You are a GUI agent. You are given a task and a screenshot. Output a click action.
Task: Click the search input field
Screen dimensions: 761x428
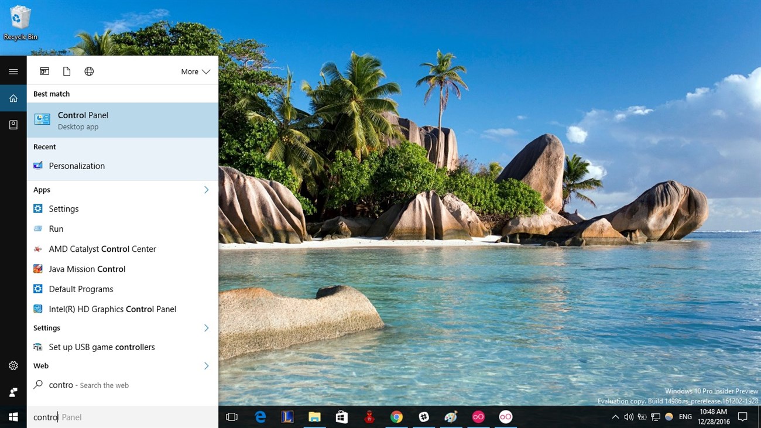(122, 417)
